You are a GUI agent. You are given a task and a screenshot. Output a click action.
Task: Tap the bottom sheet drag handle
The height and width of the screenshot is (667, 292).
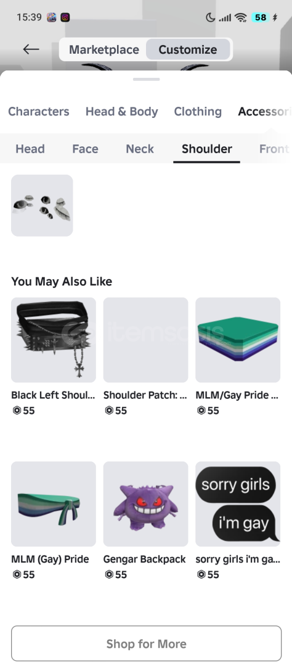pyautogui.click(x=146, y=79)
